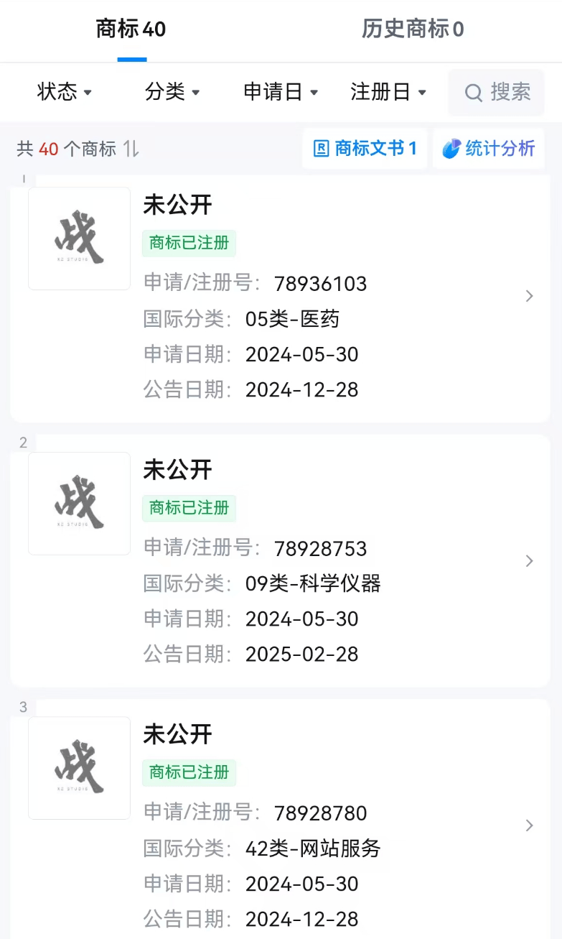Switch to the 历史商标 0 tab

413,29
